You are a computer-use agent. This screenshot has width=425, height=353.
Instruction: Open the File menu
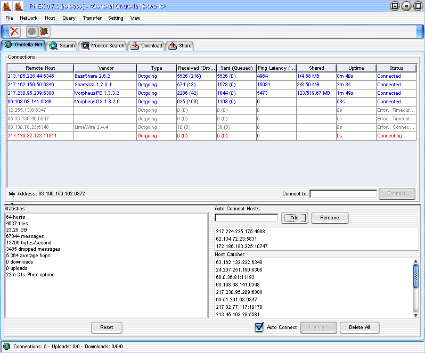9,18
